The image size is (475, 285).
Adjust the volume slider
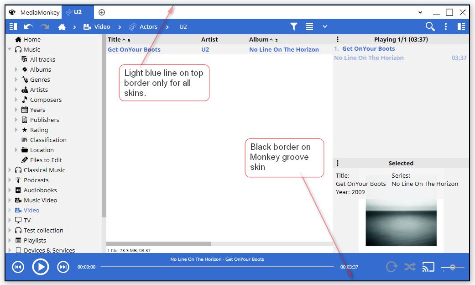452,267
